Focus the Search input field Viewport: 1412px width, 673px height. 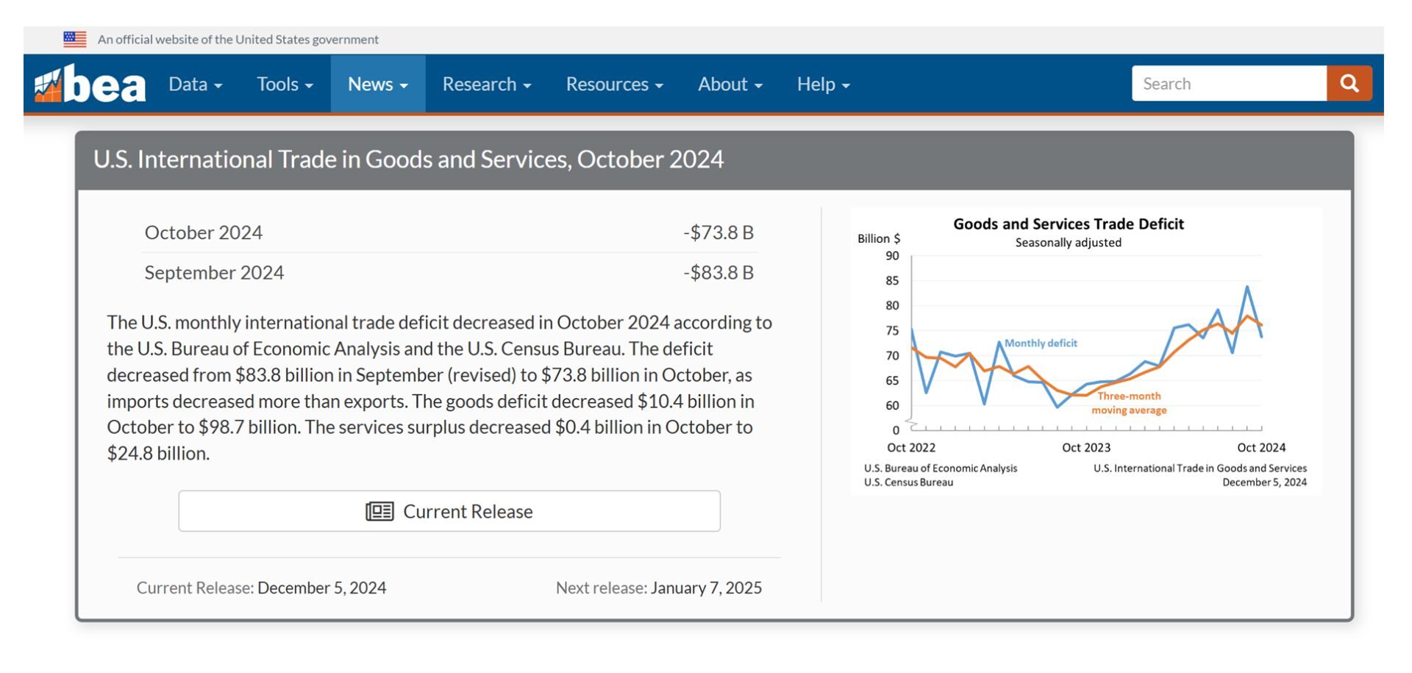coord(1228,84)
